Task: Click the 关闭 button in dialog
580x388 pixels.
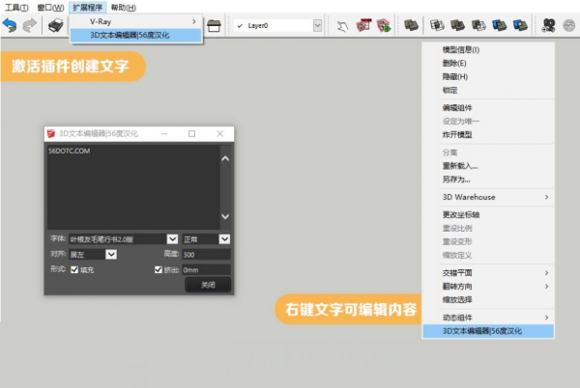Action: point(208,286)
